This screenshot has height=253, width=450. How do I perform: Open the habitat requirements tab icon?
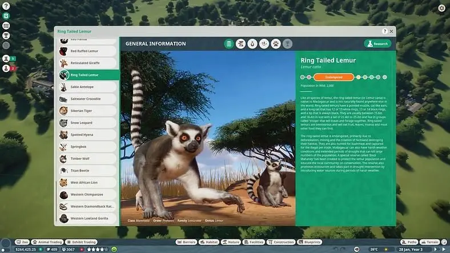pyautogui.click(x=240, y=43)
